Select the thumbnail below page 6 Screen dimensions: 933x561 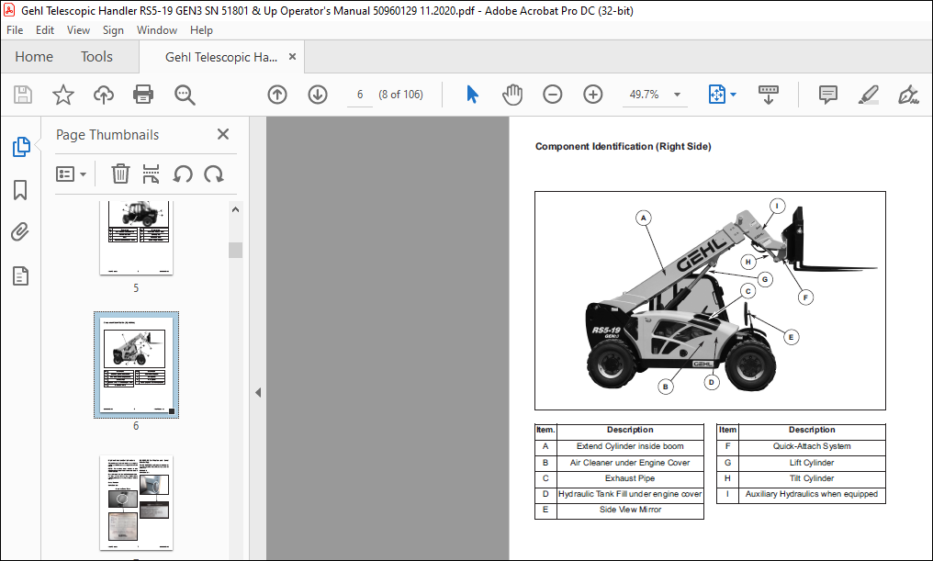coord(136,503)
